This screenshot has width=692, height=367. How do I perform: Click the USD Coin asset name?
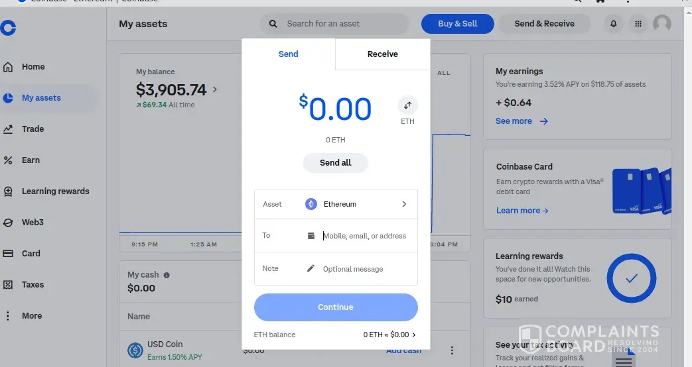pyautogui.click(x=165, y=344)
